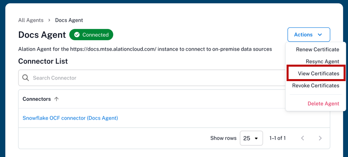The height and width of the screenshot is (157, 348).
Task: Go to All Agents breadcrumb
Action: [x=31, y=20]
